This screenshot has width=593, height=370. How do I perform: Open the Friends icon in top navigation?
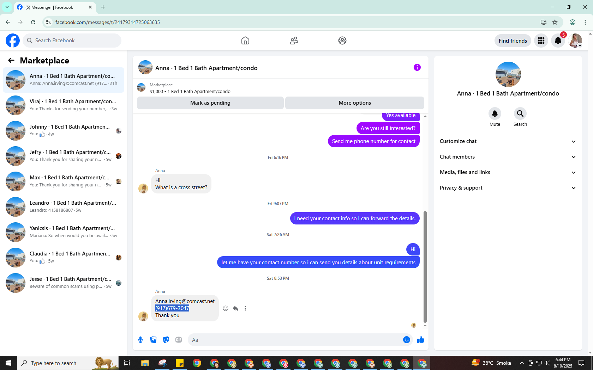pos(294,41)
